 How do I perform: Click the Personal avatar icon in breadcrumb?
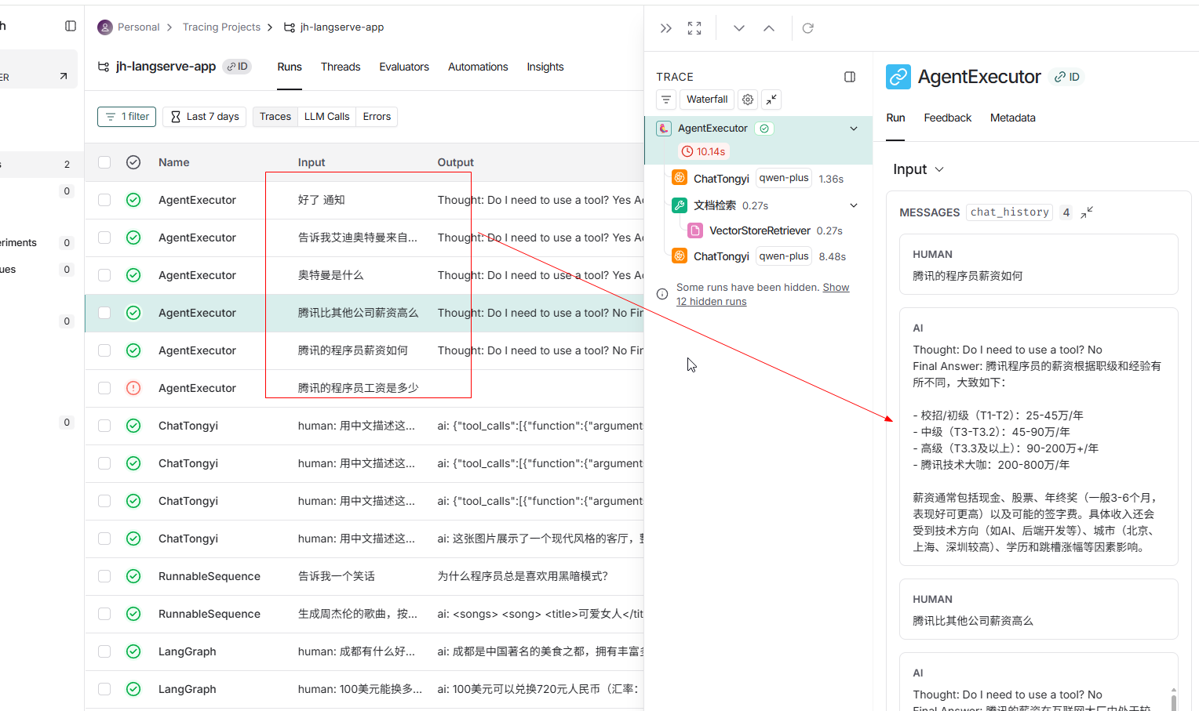click(x=104, y=27)
